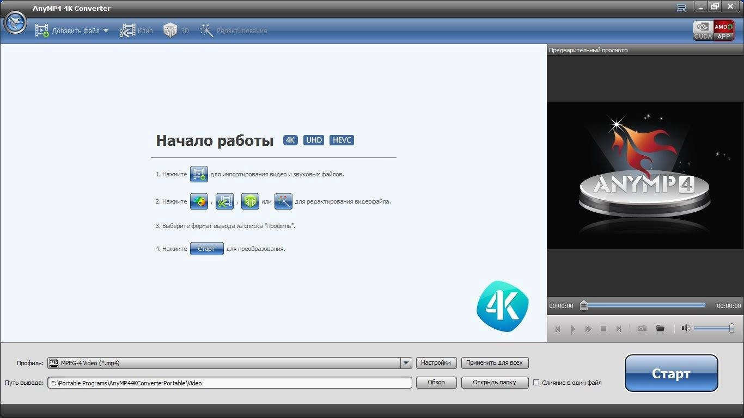
Task: Click the big blue Старт button
Action: (671, 373)
